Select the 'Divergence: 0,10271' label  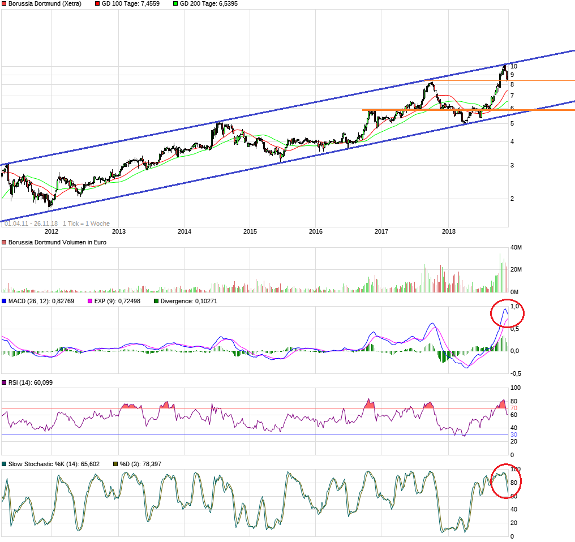point(189,301)
